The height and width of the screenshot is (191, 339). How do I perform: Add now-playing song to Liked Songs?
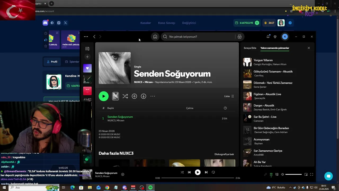tap(123, 174)
